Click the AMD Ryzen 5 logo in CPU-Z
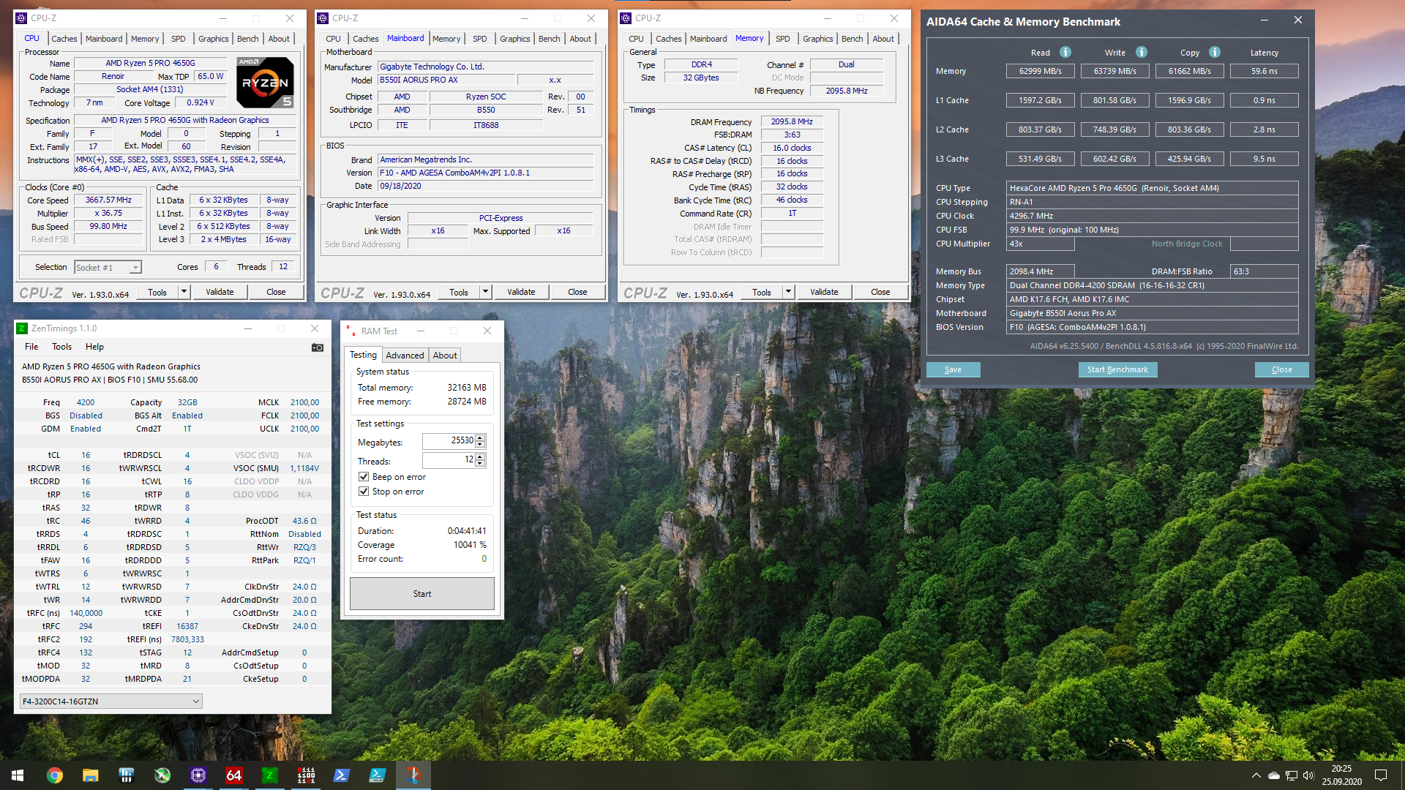Viewport: 1405px width, 790px height. click(x=266, y=83)
